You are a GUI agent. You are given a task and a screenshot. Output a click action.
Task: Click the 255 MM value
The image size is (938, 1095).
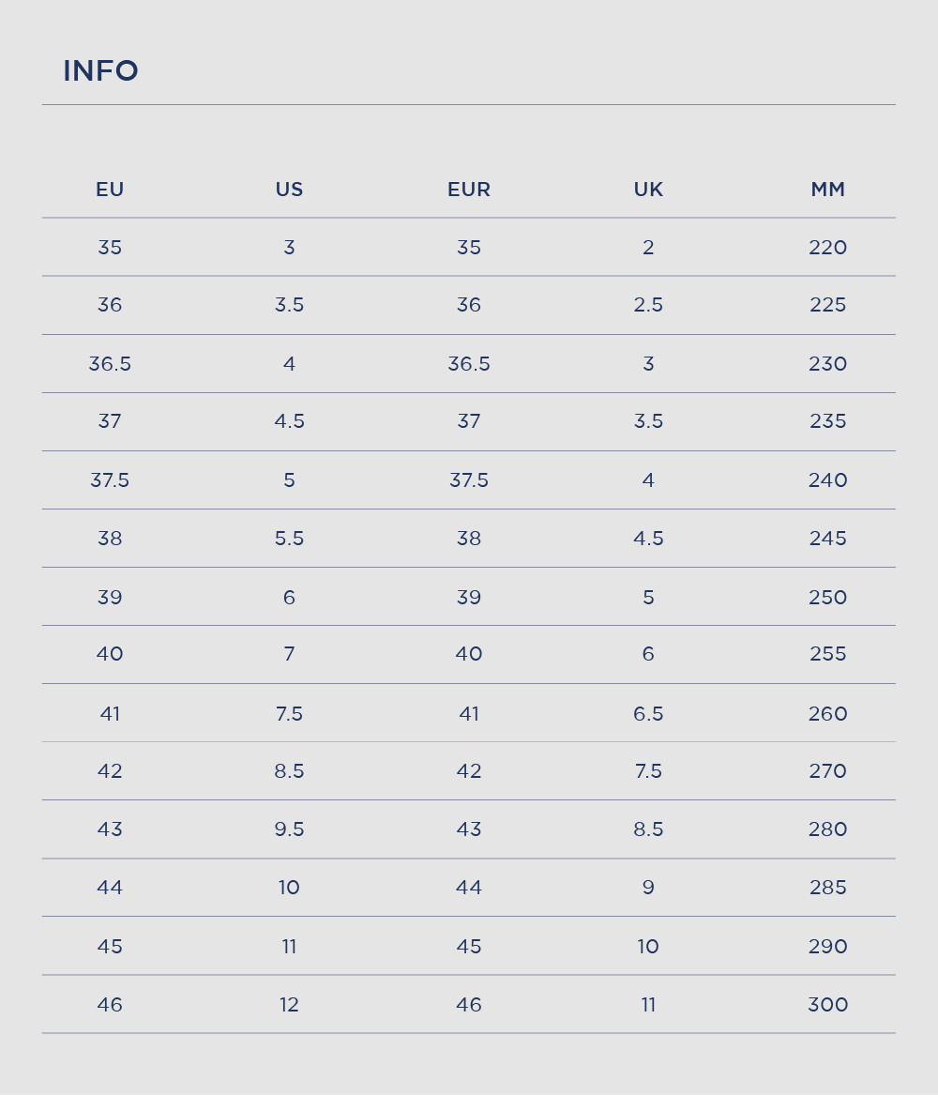pyautogui.click(x=827, y=654)
